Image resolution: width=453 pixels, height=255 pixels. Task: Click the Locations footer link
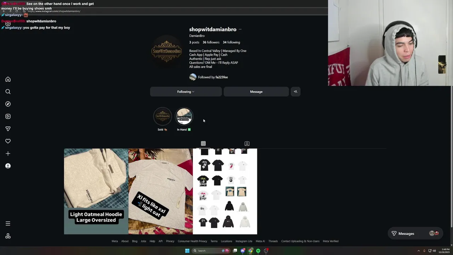(x=226, y=241)
